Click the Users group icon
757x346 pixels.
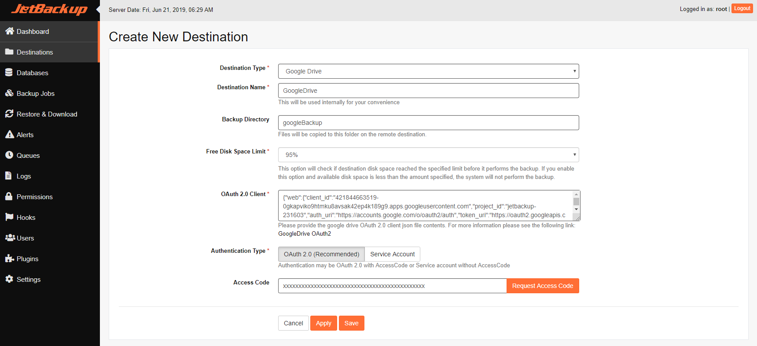click(x=10, y=237)
